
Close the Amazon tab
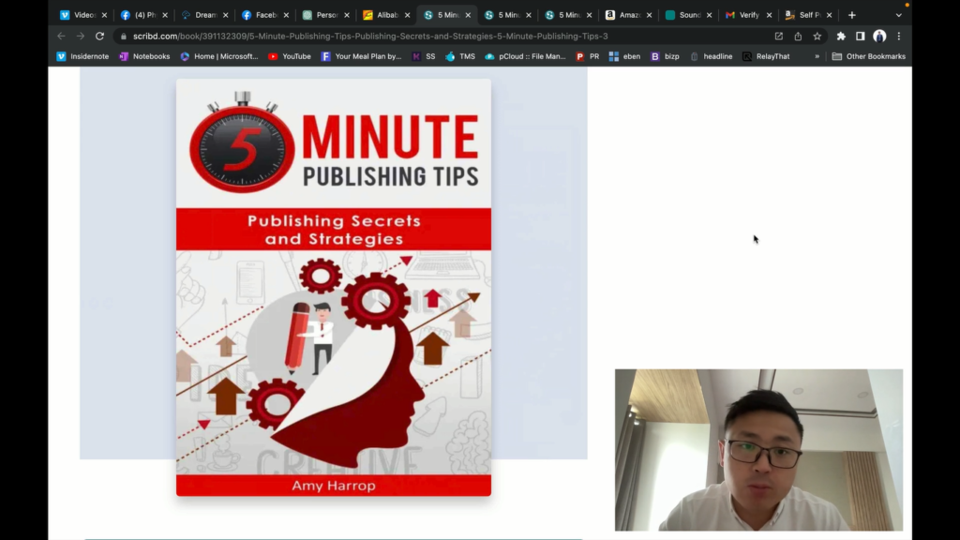tap(649, 15)
